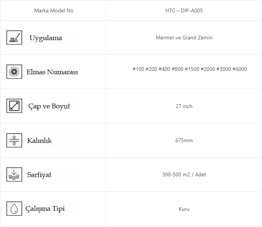The height and width of the screenshot is (227, 262).
Task: Click Mermer ve Granit Zemin text
Action: click(184, 38)
